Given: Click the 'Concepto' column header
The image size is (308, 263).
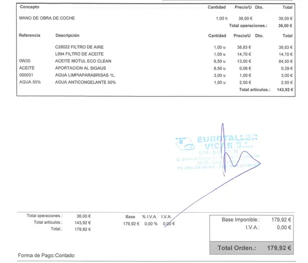Looking at the screenshot, I should click(x=29, y=7).
